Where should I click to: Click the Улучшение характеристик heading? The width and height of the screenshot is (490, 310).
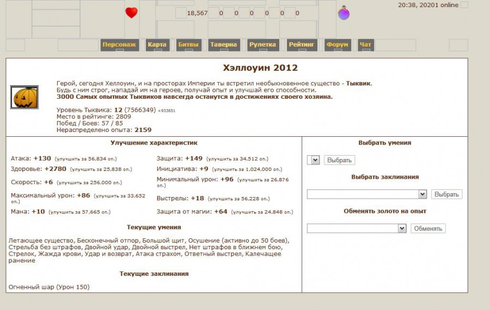pos(154,143)
